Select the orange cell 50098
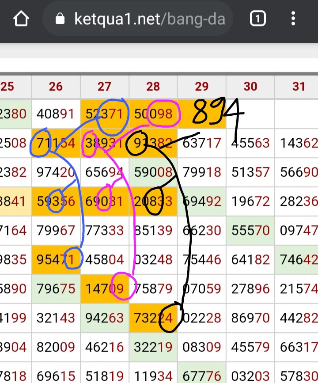Viewport: 318px width, 383px height. click(x=153, y=114)
